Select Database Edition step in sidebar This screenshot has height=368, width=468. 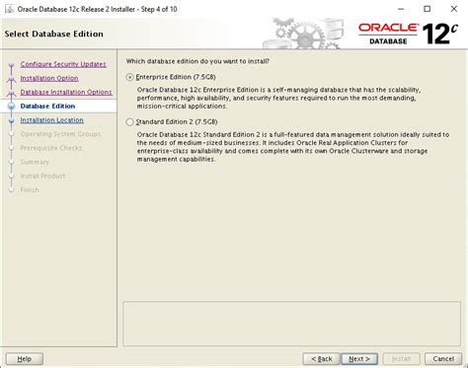click(x=47, y=106)
